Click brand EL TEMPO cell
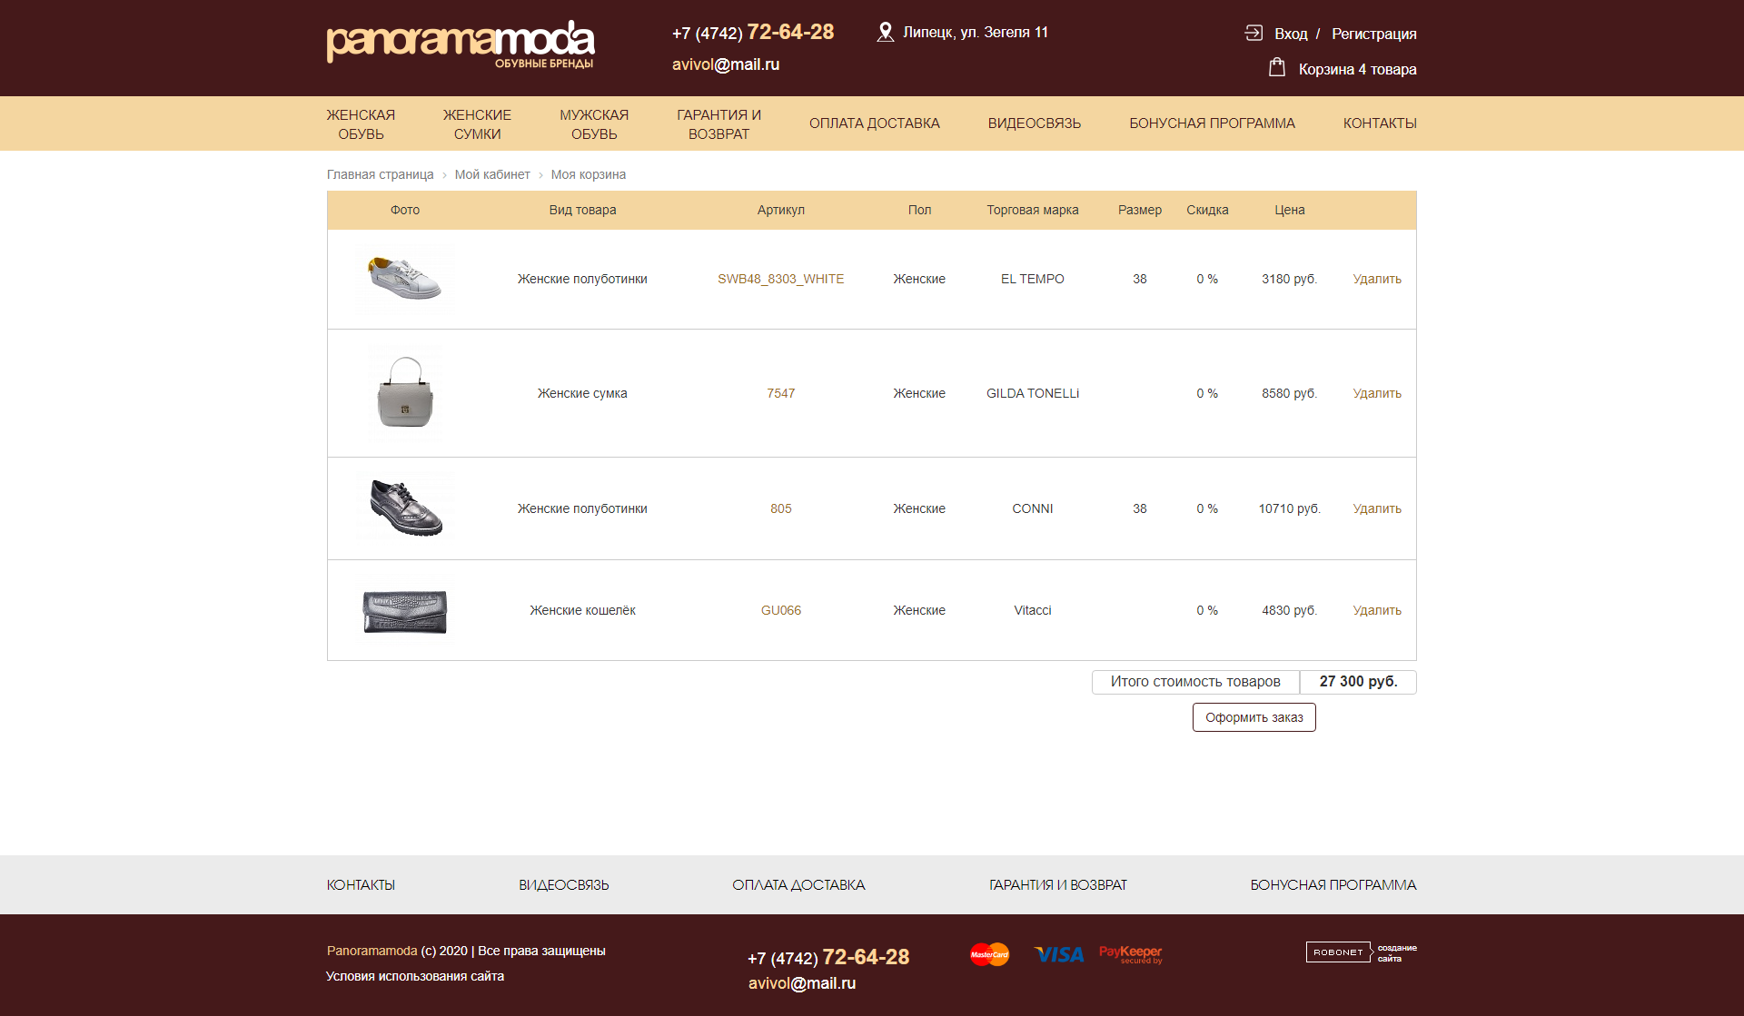This screenshot has height=1016, width=1744. click(1033, 279)
